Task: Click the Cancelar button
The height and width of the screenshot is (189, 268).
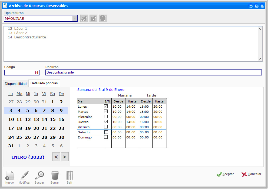Action: [x=252, y=174]
